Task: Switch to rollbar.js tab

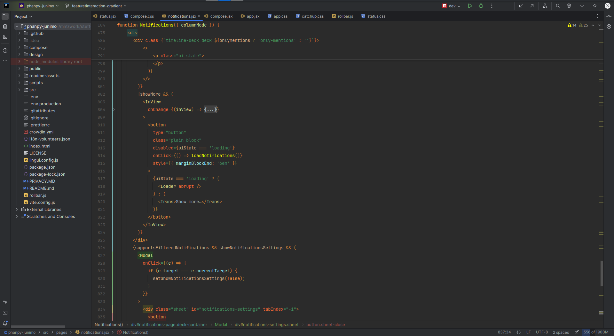Action: tap(342, 16)
